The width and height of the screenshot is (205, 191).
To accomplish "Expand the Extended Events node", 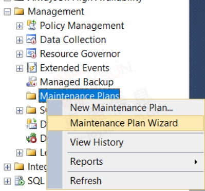I will click(x=20, y=68).
